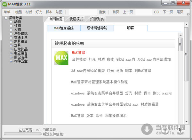Click the 搜索 button

coord(102,12)
